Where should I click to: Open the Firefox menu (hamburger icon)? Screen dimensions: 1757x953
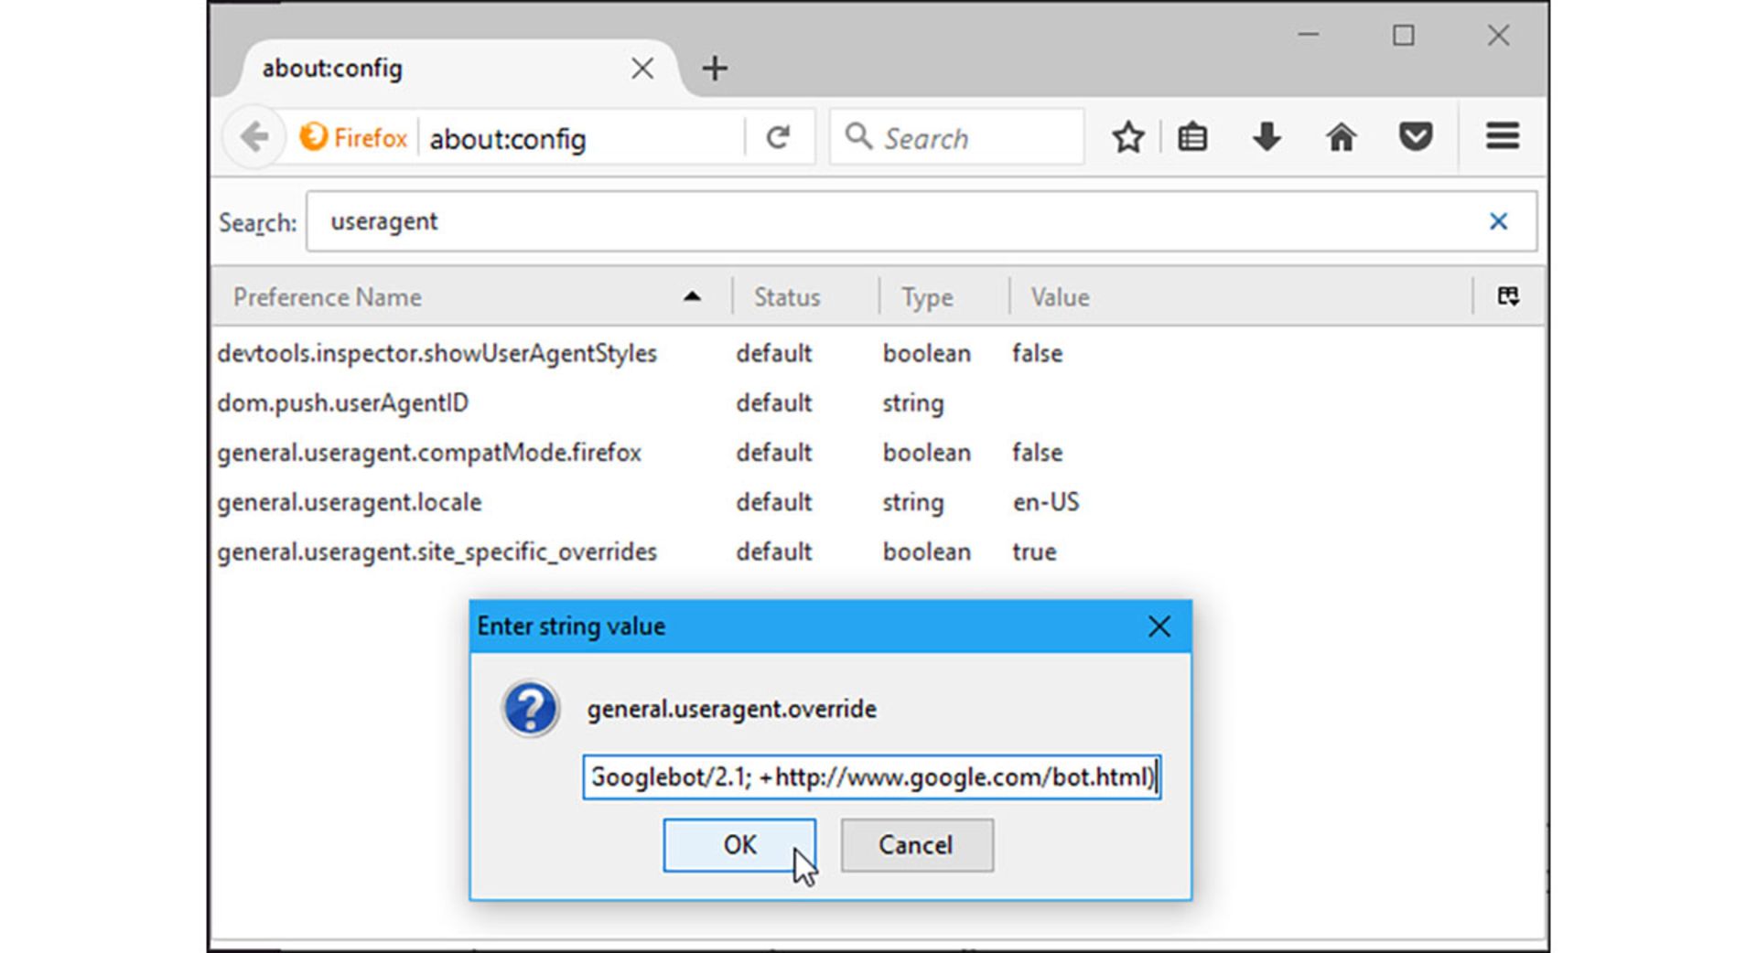pyautogui.click(x=1501, y=137)
